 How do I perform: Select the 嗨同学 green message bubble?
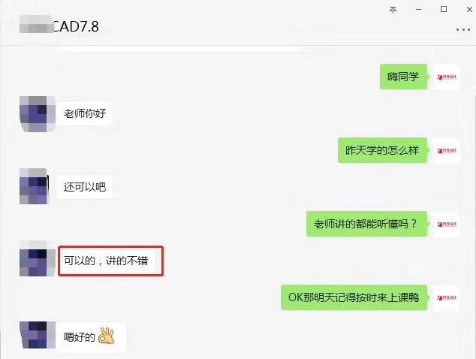(x=404, y=77)
